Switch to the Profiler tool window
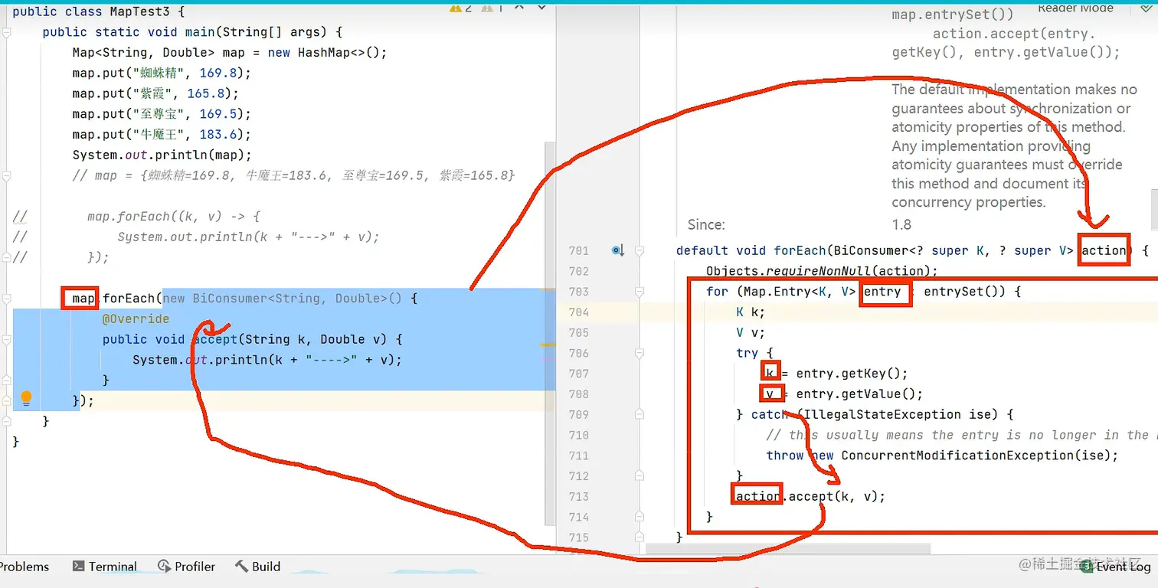The height and width of the screenshot is (588, 1158). point(186,567)
